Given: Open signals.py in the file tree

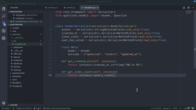Looking at the screenshot, I should (18, 64).
